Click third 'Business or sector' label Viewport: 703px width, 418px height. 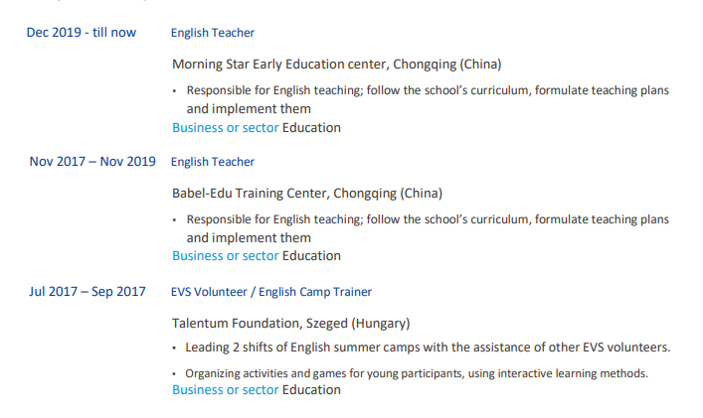[226, 390]
